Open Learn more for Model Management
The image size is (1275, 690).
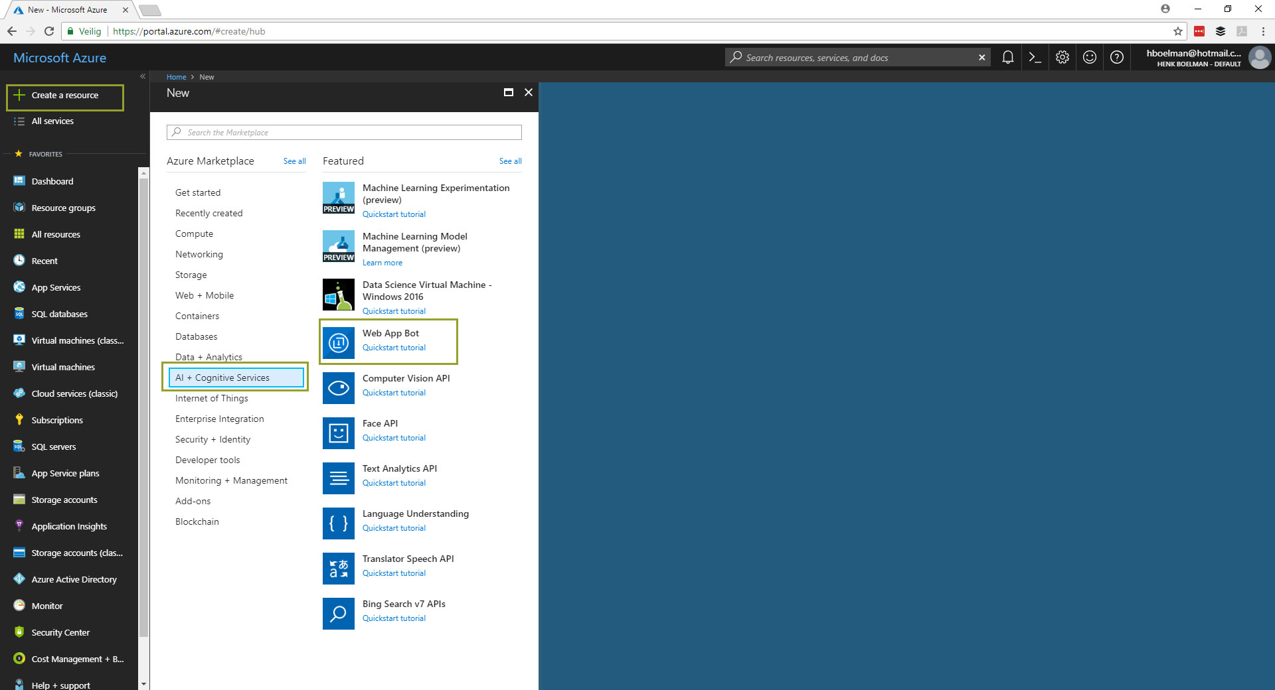click(x=382, y=263)
